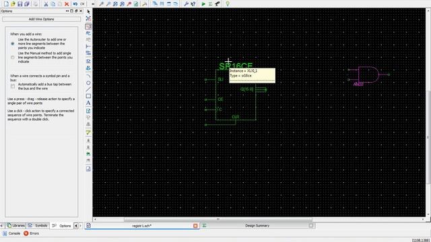Choose the select arrow tool
Image resolution: width=431 pixels, height=242 pixels.
(x=88, y=12)
